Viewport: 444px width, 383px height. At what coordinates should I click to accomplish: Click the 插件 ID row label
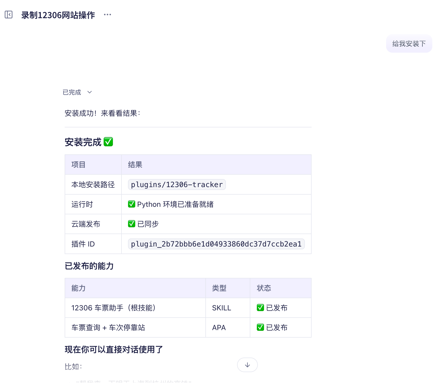[x=83, y=244]
